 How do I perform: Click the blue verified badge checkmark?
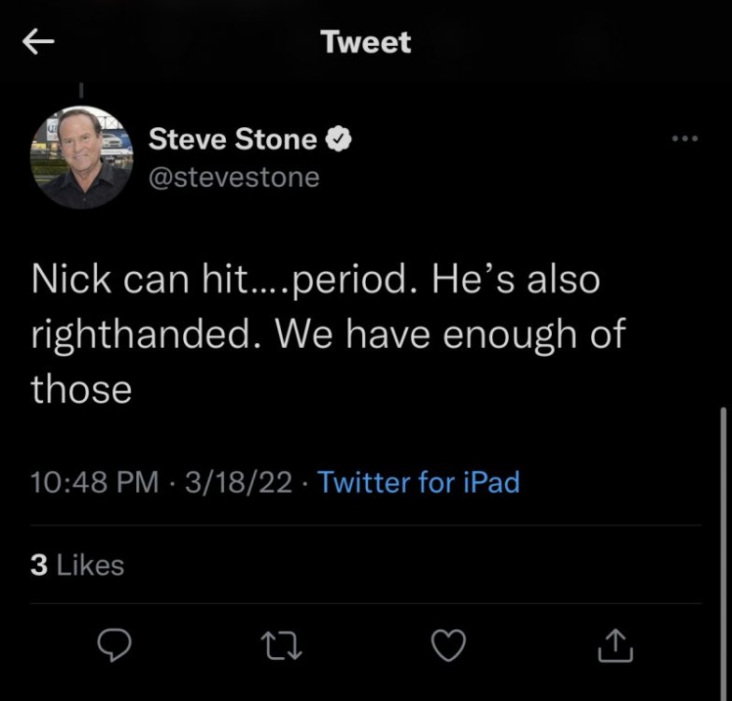click(338, 140)
